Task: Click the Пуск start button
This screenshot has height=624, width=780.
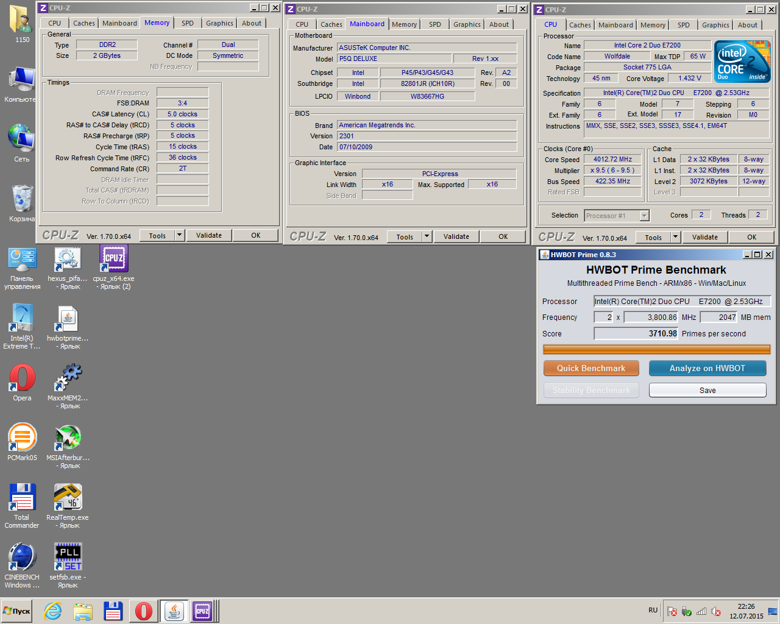Action: click(x=16, y=611)
